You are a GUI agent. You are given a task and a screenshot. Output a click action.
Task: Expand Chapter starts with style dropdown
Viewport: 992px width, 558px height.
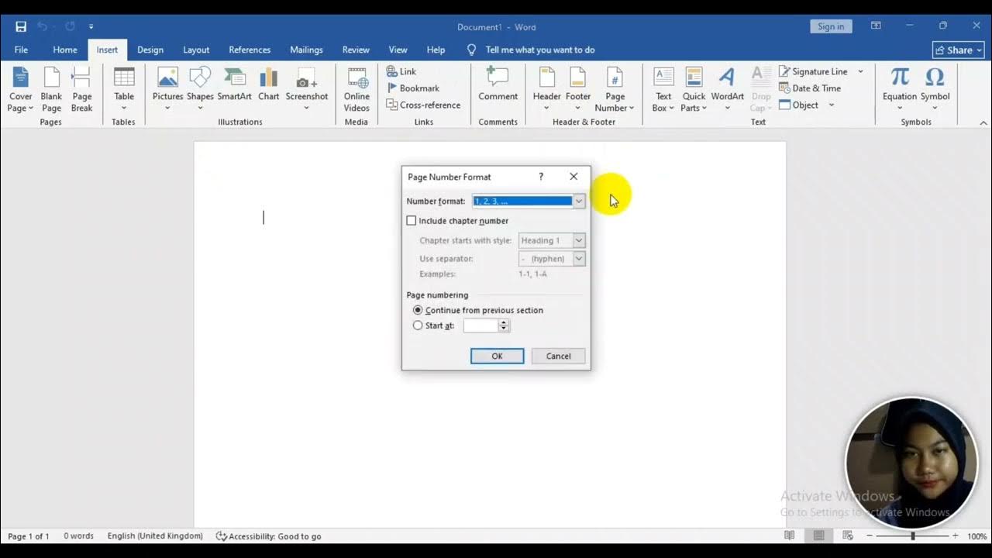click(x=578, y=240)
